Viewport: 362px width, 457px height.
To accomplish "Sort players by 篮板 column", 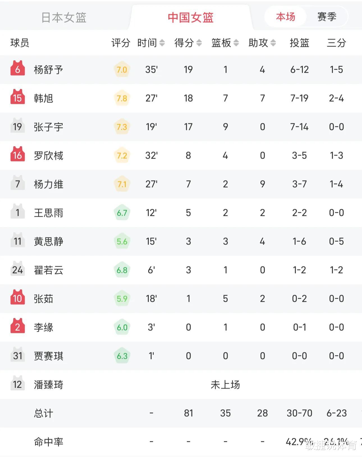I will click(x=225, y=43).
